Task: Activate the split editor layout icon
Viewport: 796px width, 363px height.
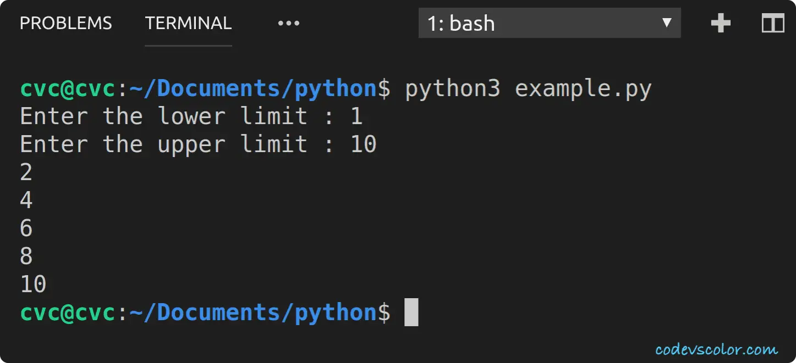Action: tap(772, 23)
